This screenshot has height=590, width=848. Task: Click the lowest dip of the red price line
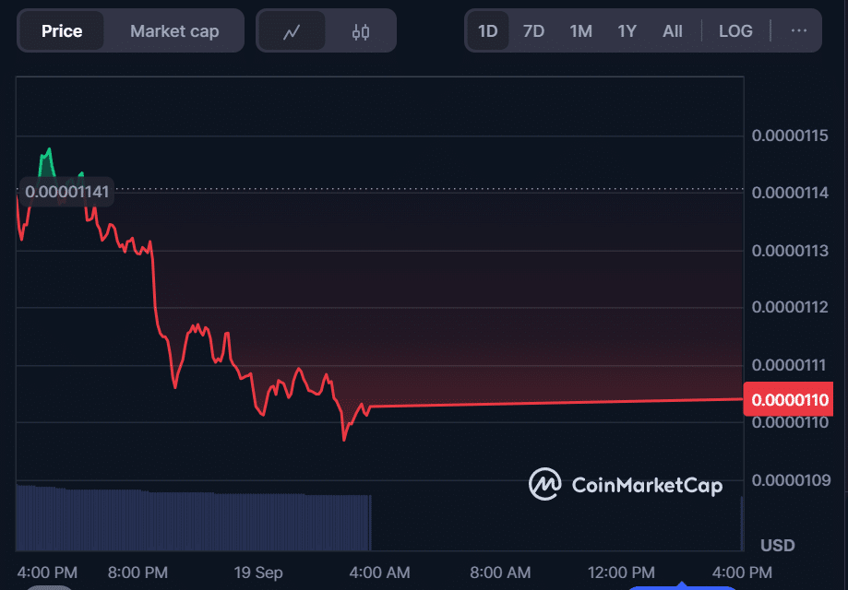(x=344, y=439)
